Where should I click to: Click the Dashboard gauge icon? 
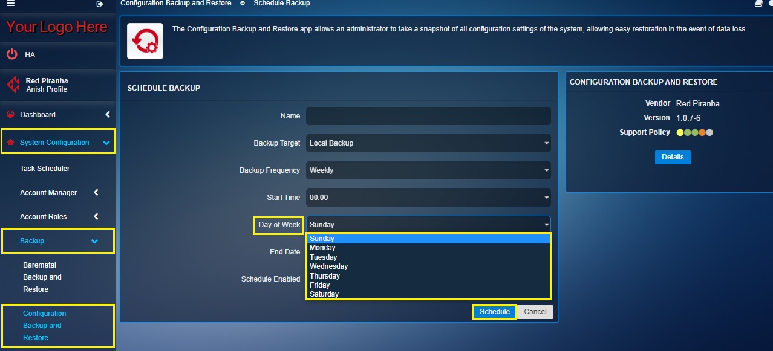pos(10,114)
